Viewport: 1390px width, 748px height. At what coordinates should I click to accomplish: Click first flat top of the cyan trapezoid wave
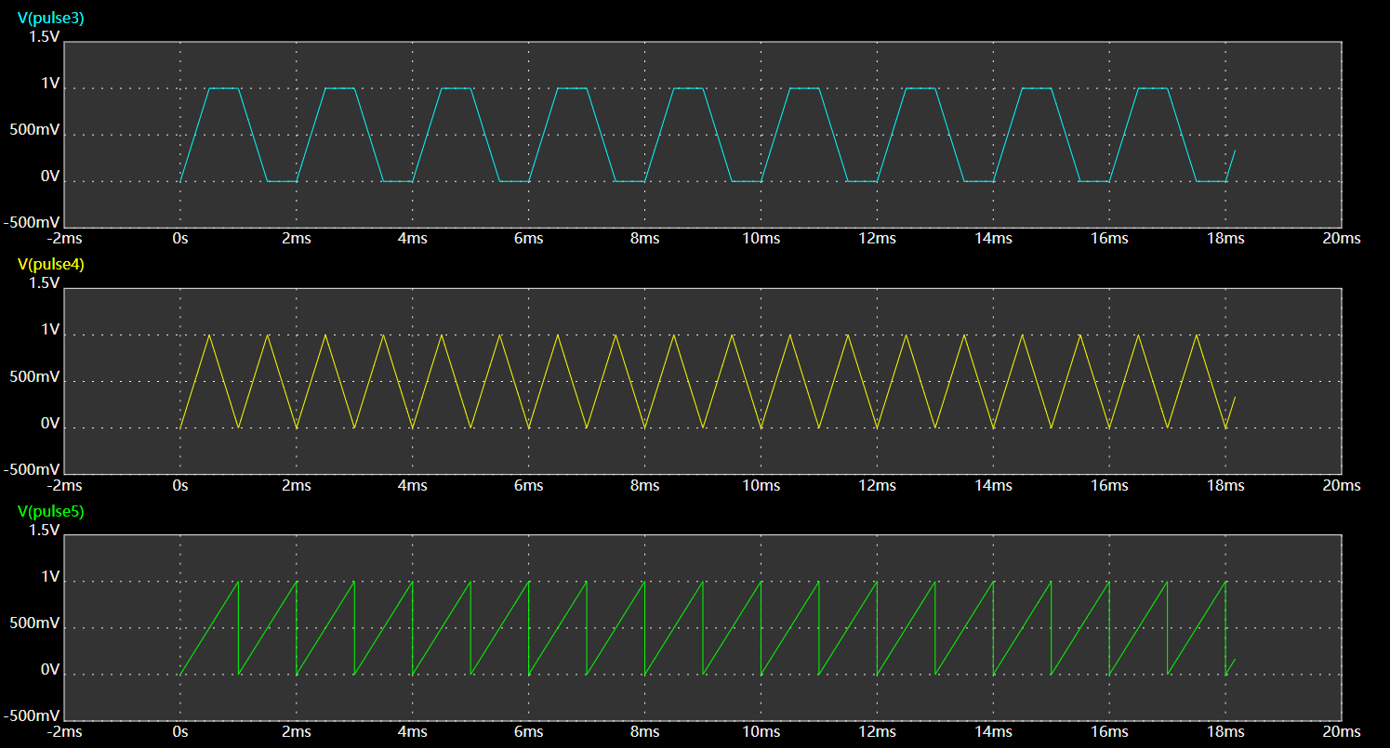coord(224,88)
